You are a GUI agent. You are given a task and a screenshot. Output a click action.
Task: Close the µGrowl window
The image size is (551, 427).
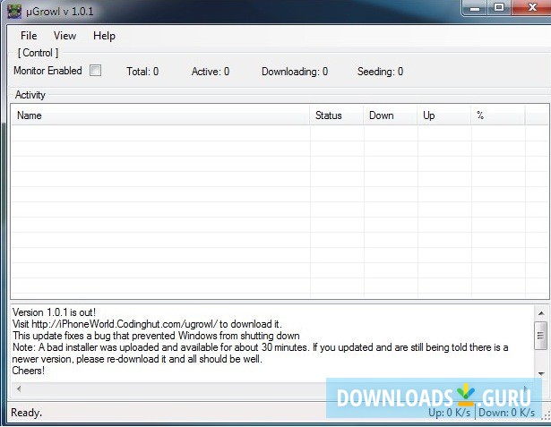(x=531, y=8)
